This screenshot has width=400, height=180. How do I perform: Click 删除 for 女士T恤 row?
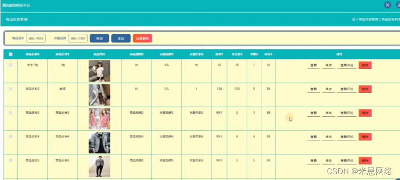tap(365, 65)
